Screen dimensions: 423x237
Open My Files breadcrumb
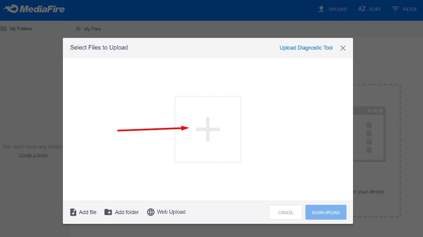click(92, 29)
